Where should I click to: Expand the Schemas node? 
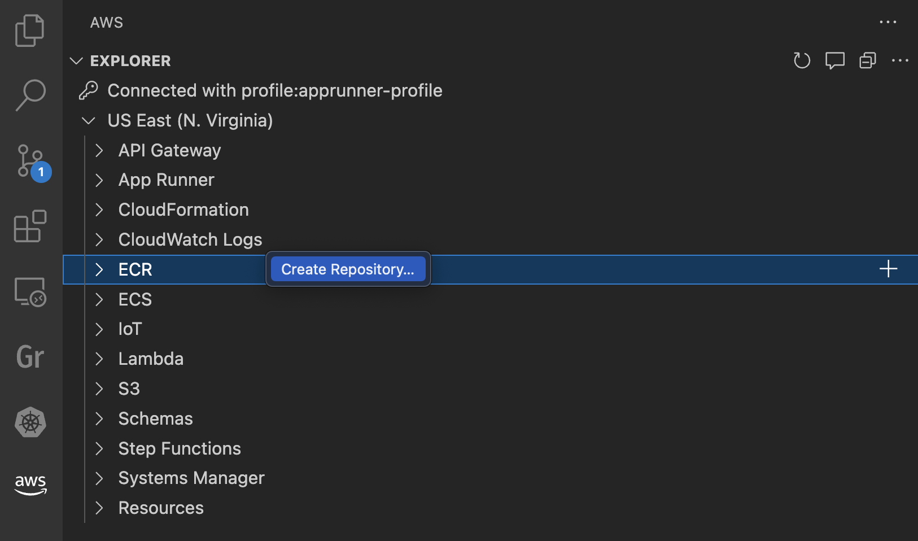(x=99, y=418)
